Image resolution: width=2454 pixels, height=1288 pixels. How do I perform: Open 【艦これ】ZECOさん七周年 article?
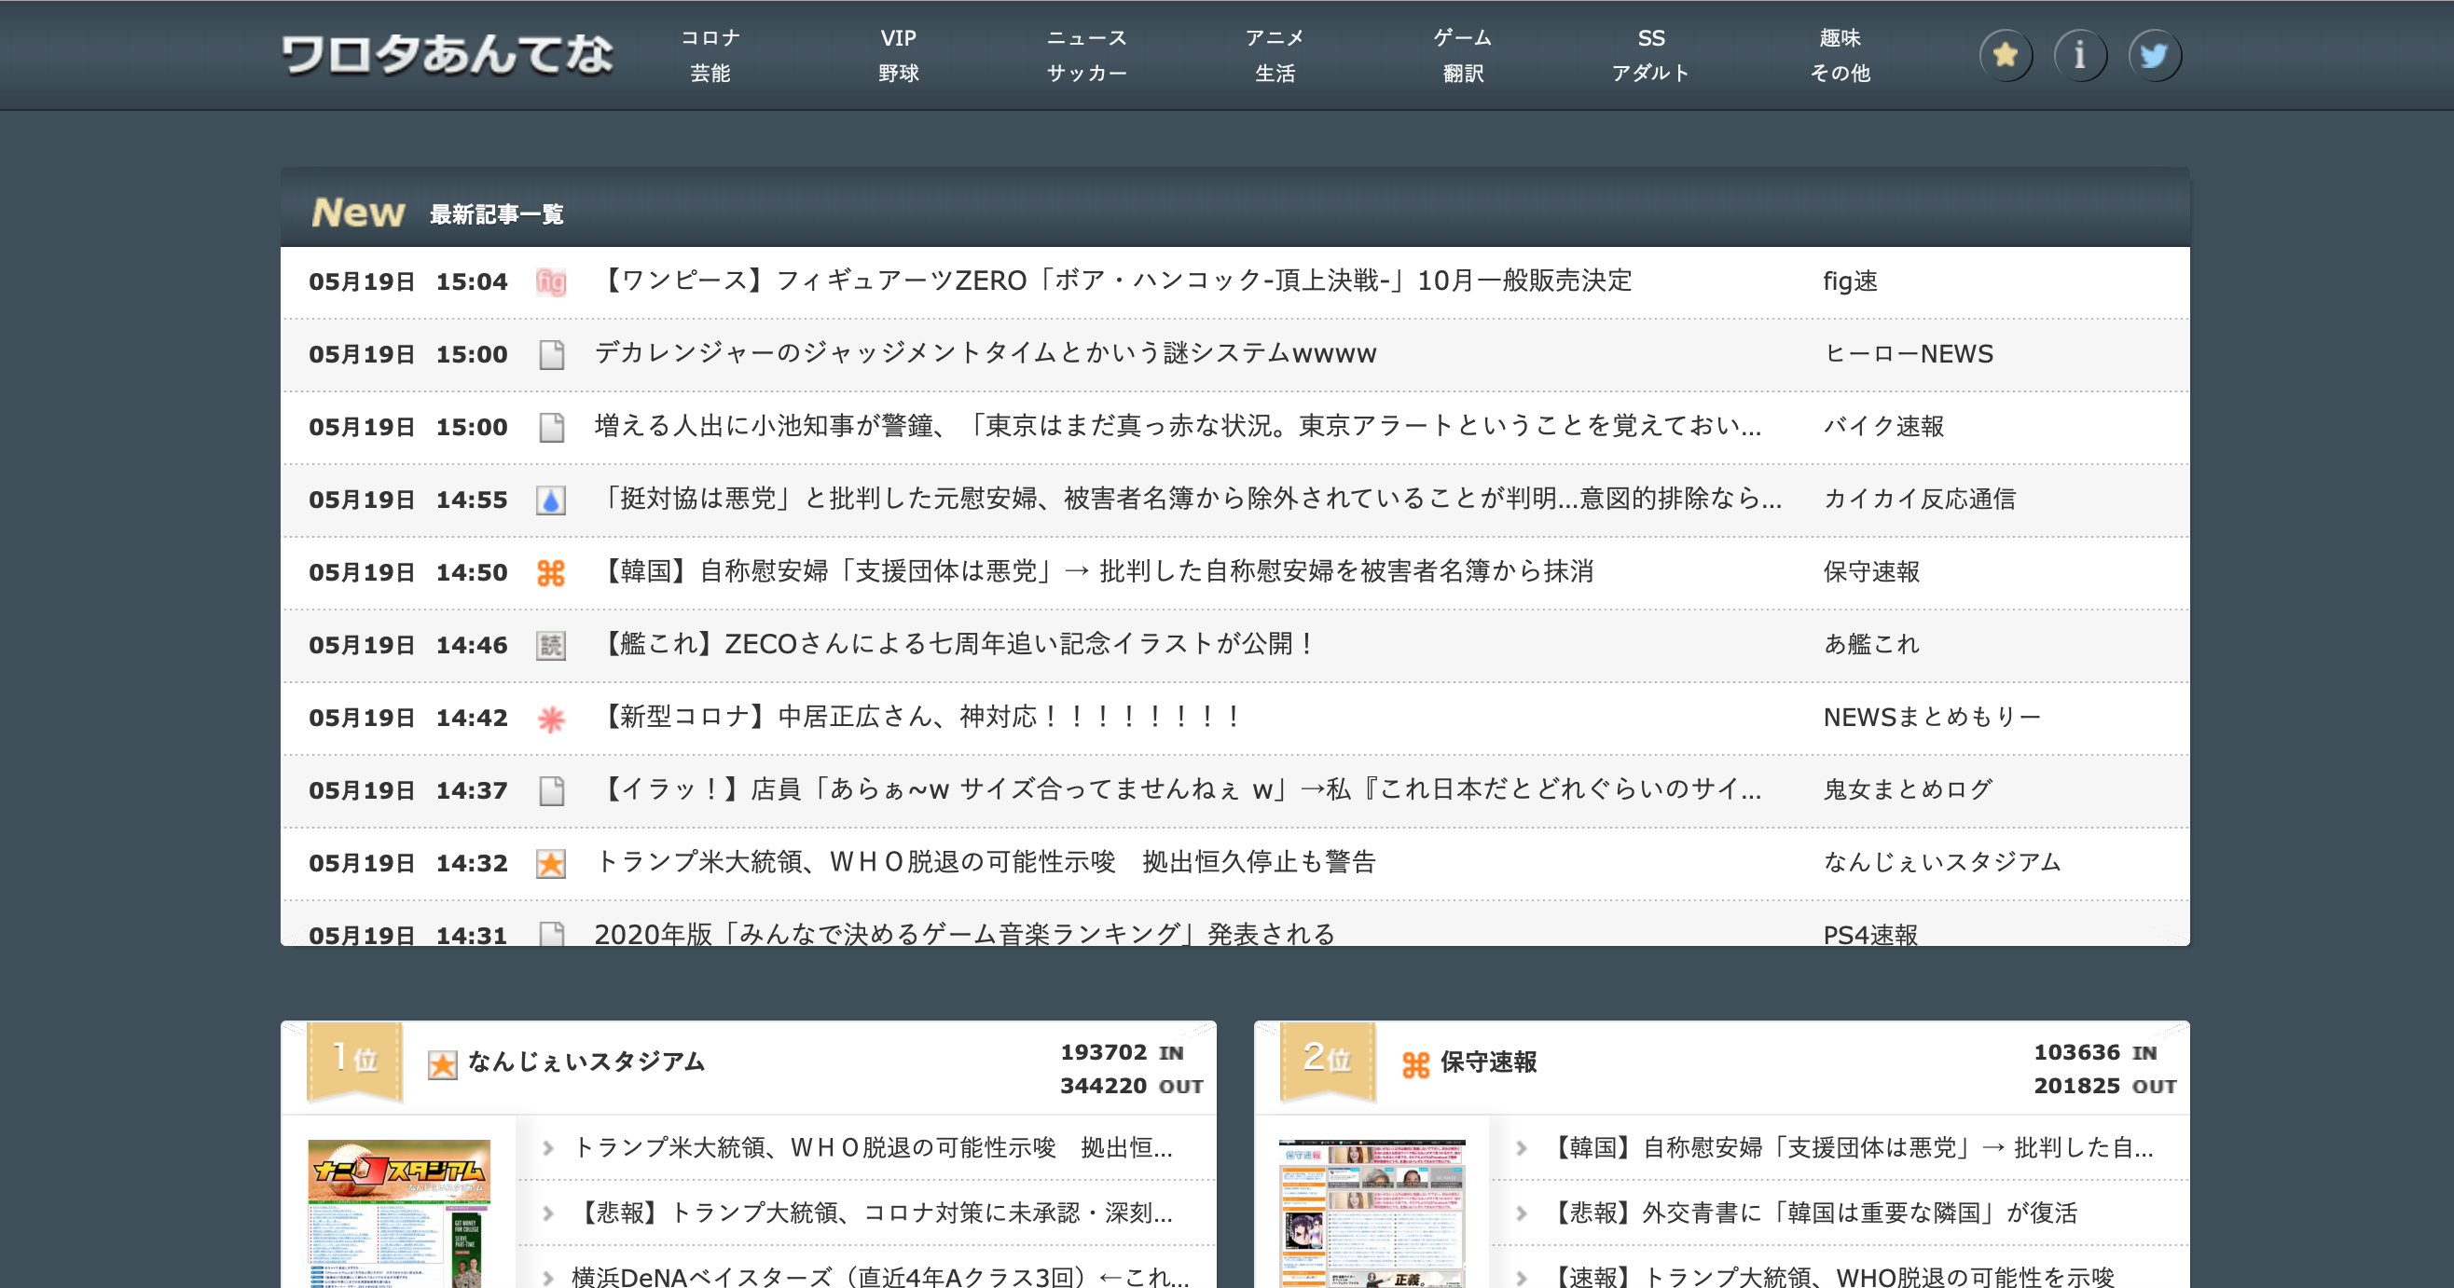pos(957,643)
